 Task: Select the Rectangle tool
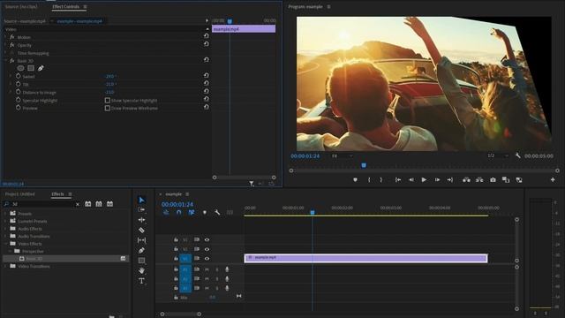point(141,261)
